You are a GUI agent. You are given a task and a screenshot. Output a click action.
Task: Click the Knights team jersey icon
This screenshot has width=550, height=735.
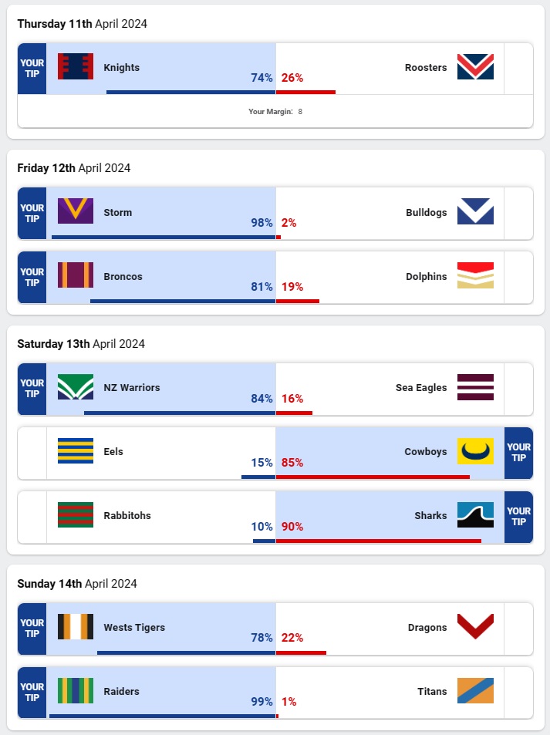click(x=76, y=67)
